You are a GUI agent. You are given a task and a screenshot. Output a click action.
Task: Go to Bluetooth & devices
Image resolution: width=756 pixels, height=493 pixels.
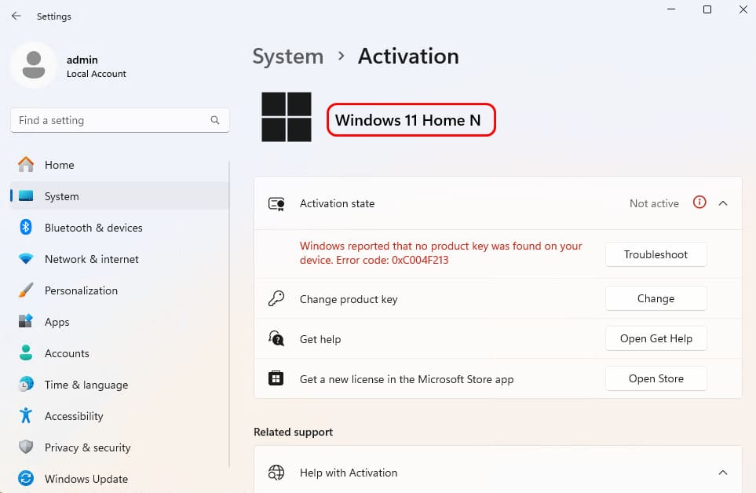119,227
